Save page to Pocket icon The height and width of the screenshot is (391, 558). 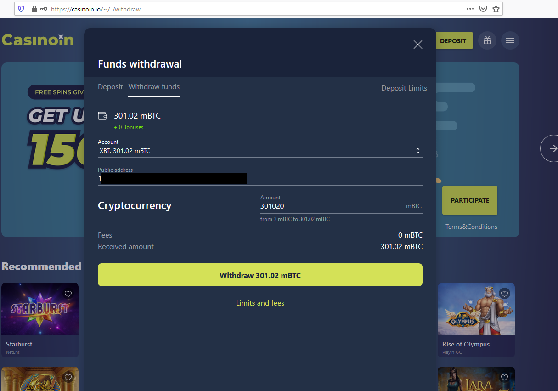point(483,9)
